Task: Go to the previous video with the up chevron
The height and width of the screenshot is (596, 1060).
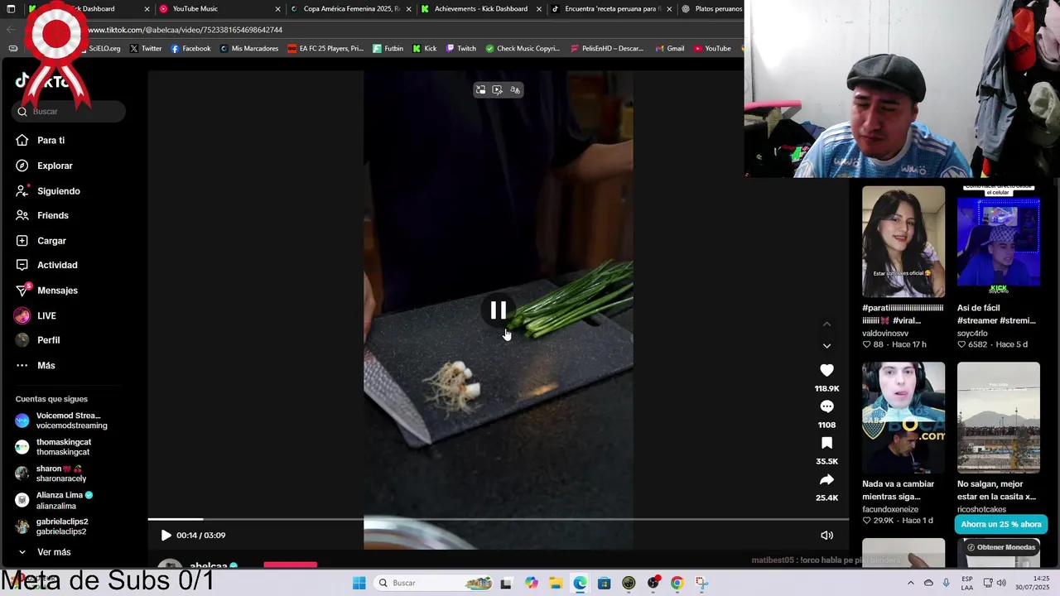Action: pos(826,324)
